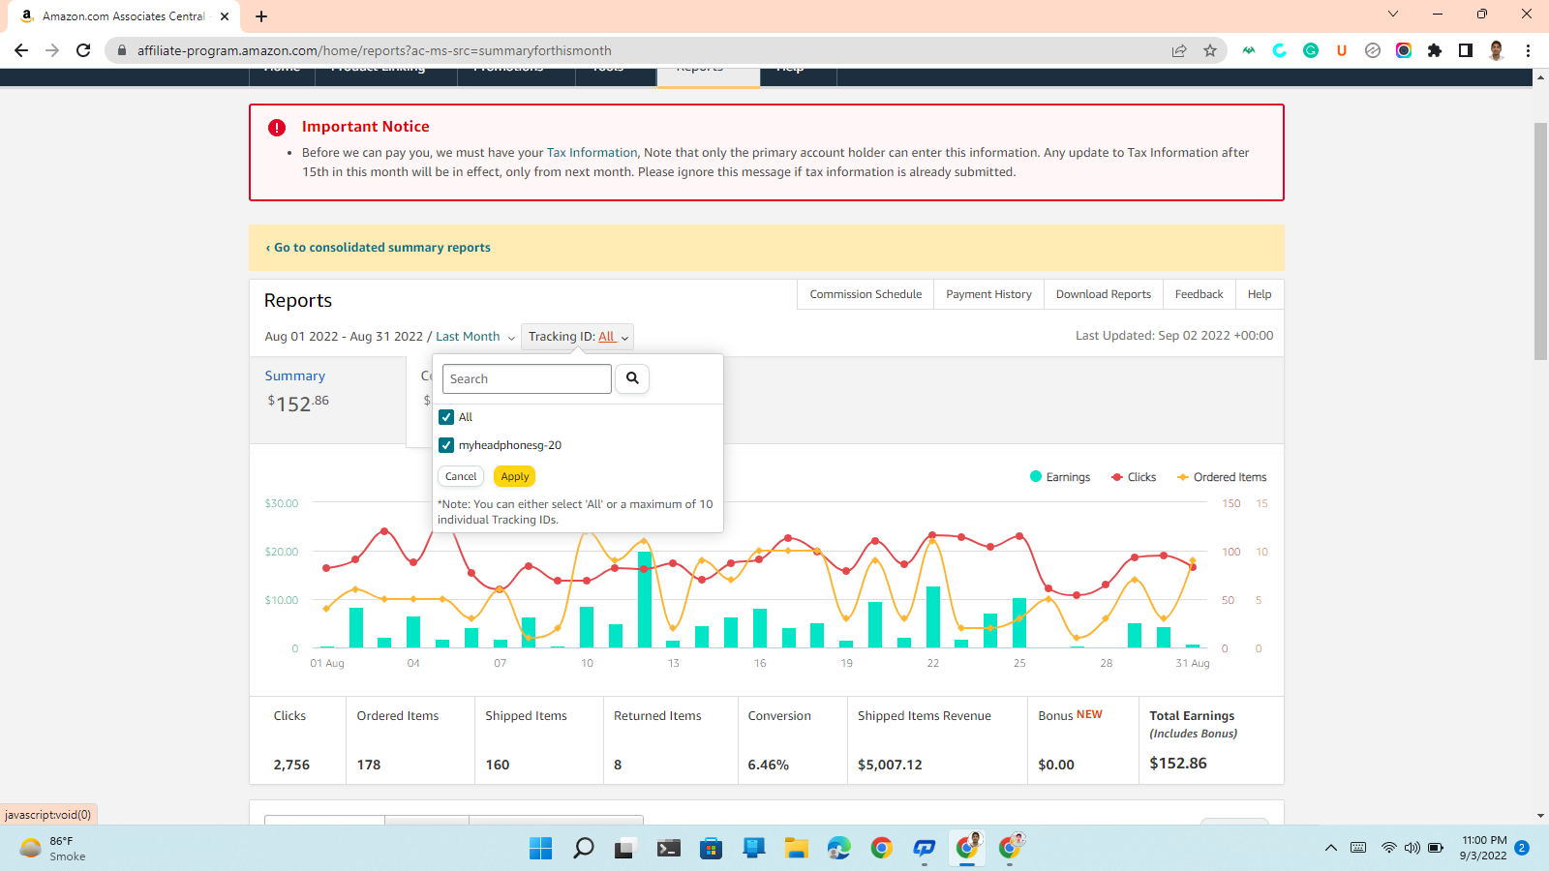
Task: Click the taskbar search icon
Action: (583, 849)
